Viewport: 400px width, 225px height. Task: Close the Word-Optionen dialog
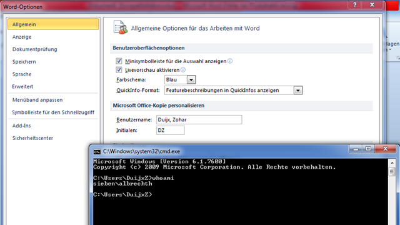coord(372,4)
